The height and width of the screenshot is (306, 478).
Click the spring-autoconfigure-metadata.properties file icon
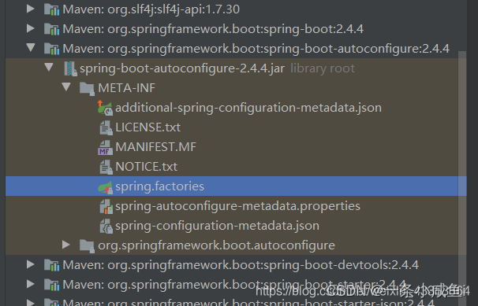coord(106,206)
